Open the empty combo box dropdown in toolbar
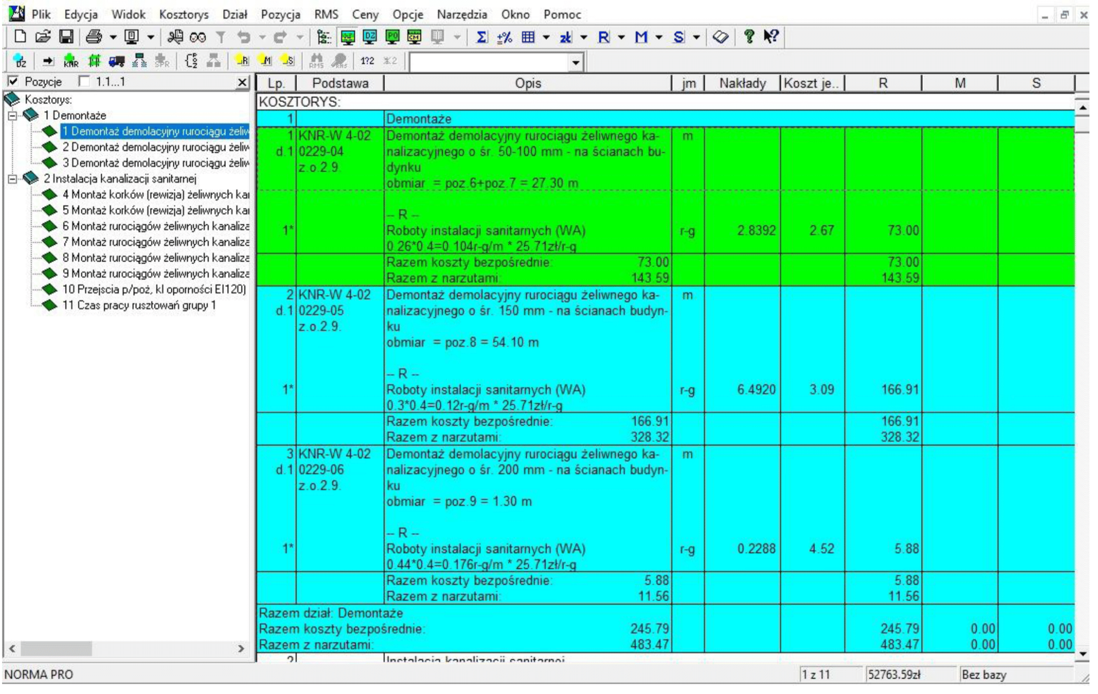This screenshot has width=1098, height=694. 575,63
